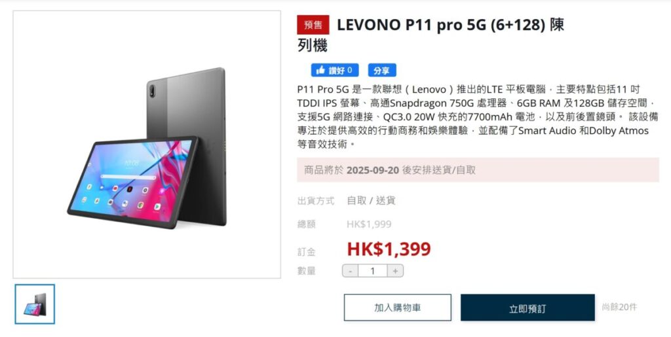The height and width of the screenshot is (337, 671).
Task: Click the red 預售 presale badge
Action: [x=313, y=25]
